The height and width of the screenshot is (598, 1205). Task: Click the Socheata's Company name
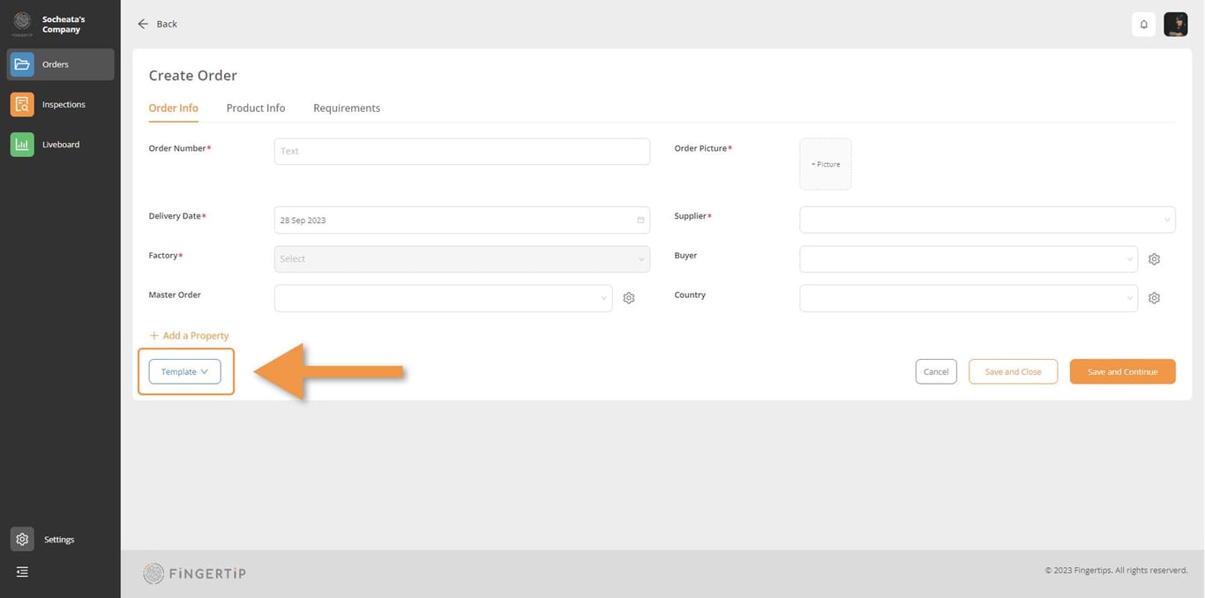(x=64, y=24)
